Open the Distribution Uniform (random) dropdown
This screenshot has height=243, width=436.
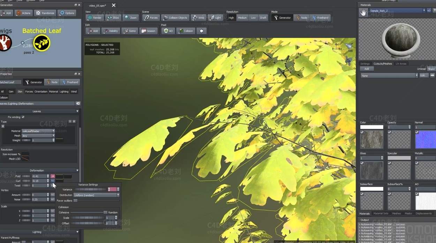tap(96, 195)
